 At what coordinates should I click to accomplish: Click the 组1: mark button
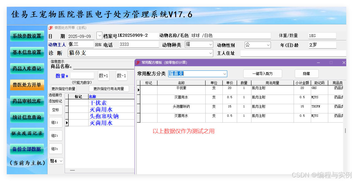(x=56, y=123)
